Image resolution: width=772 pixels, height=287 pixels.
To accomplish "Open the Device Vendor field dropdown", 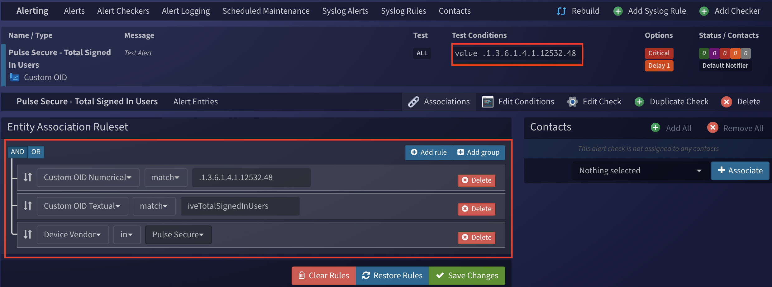I will [73, 235].
